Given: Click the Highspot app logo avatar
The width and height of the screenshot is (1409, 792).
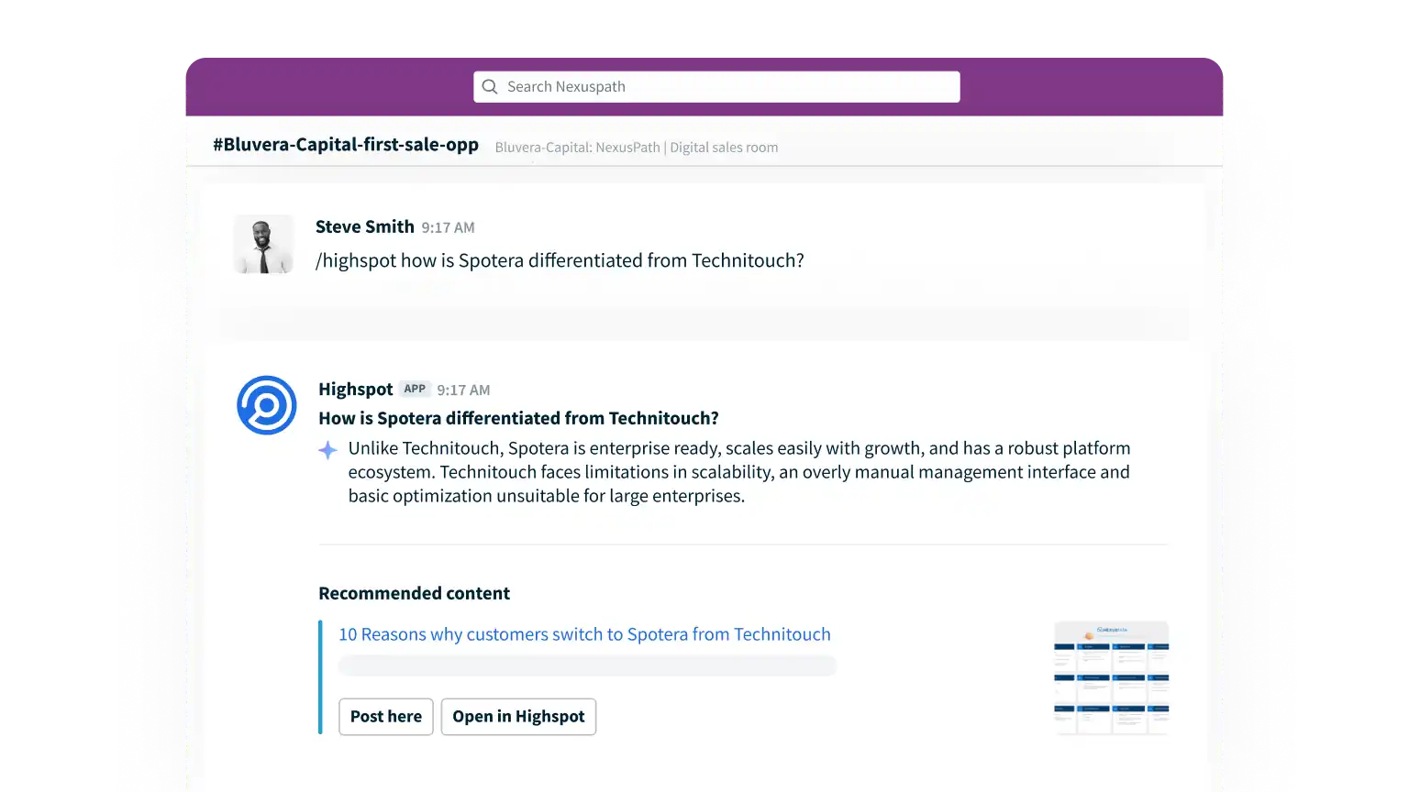Looking at the screenshot, I should (x=266, y=405).
